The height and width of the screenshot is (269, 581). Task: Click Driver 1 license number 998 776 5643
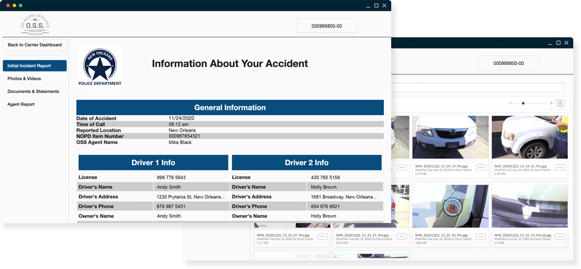(171, 178)
